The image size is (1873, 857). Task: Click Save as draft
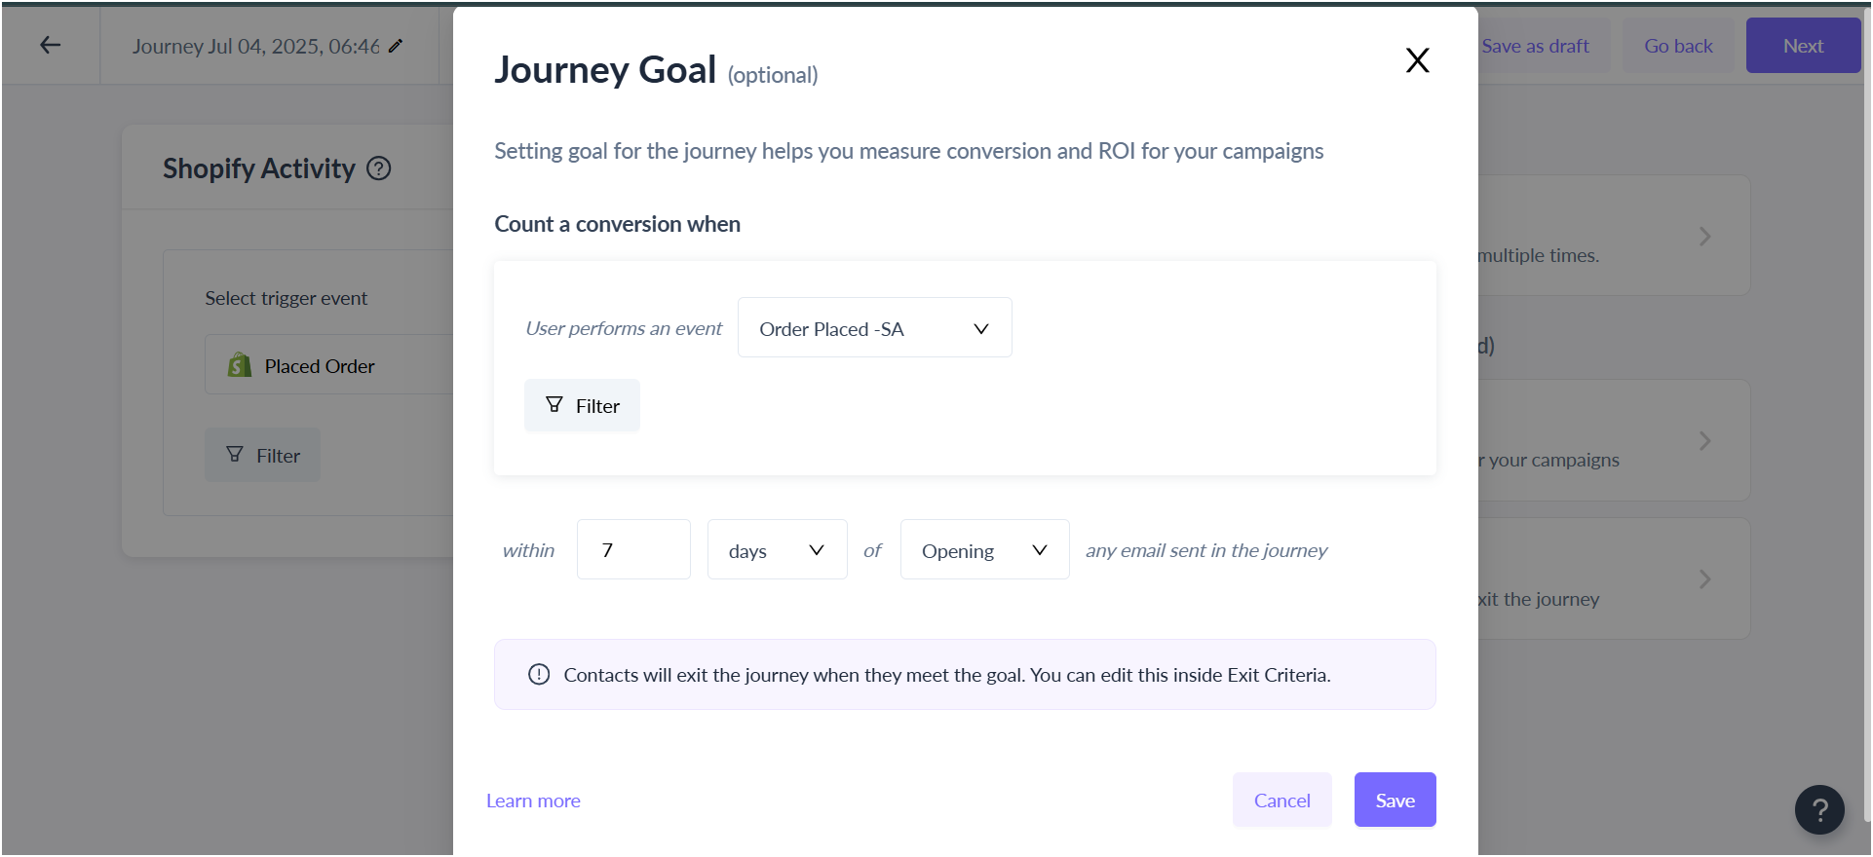pyautogui.click(x=1535, y=46)
